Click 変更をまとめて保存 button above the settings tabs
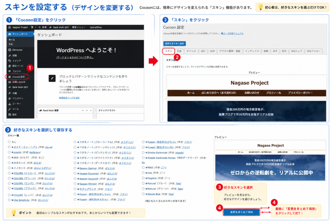332x222 pixels. click(174, 44)
